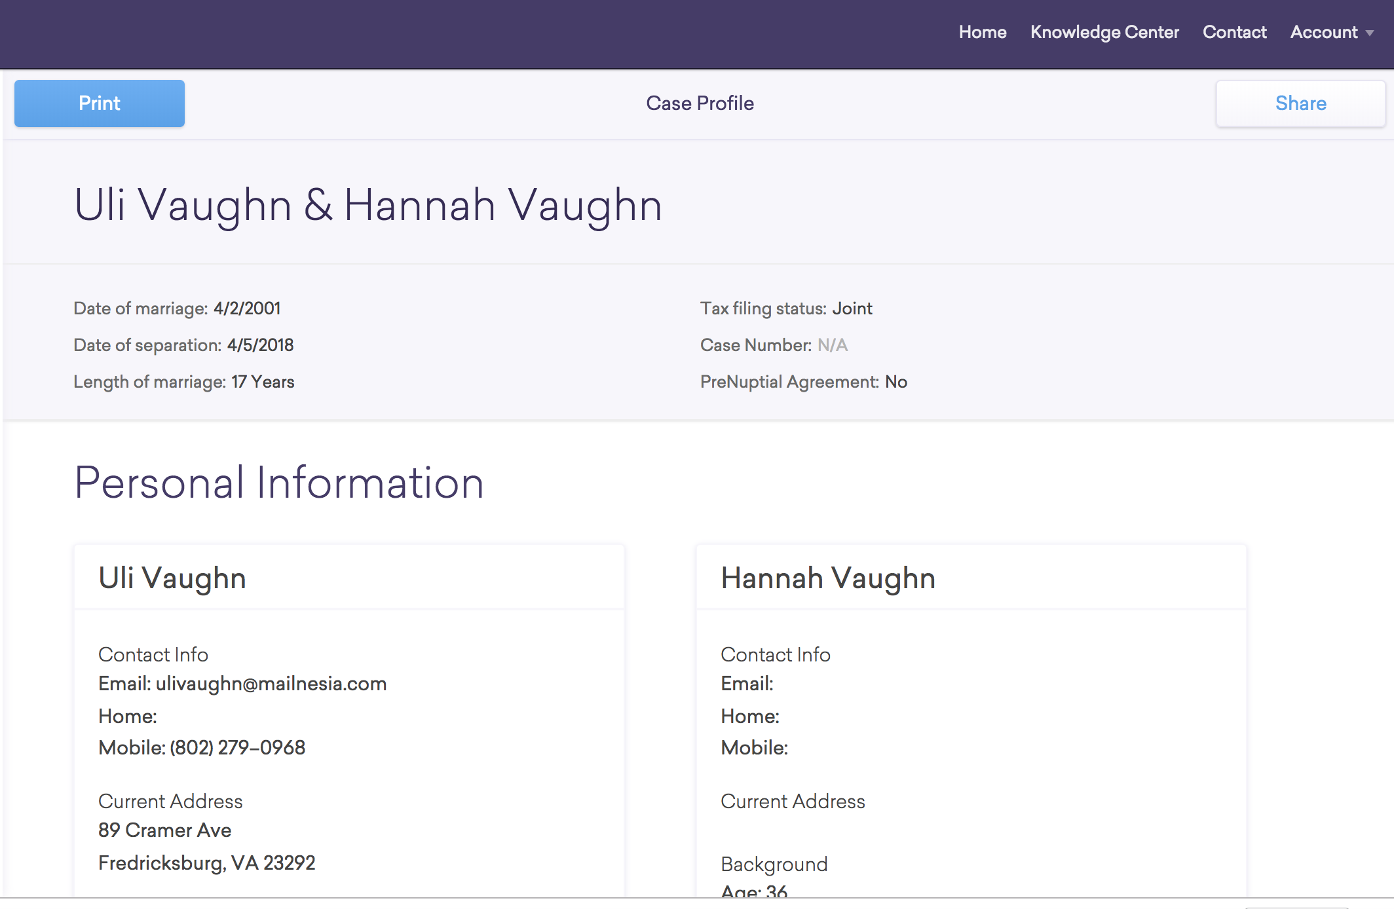Click the Uli Vaughn & Hannah Vaughn heading
Screen dimensions: 1394x909
click(368, 205)
